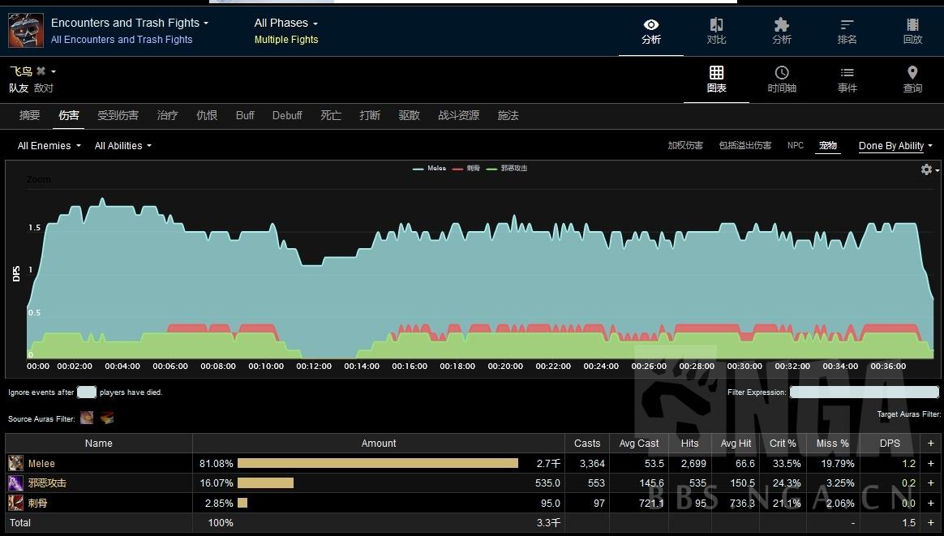Click the plus icon in table header
The height and width of the screenshot is (536, 944).
(931, 444)
